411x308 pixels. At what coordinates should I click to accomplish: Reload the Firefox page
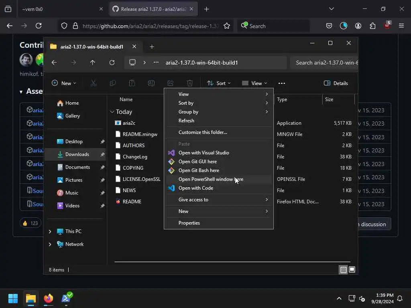point(39,26)
